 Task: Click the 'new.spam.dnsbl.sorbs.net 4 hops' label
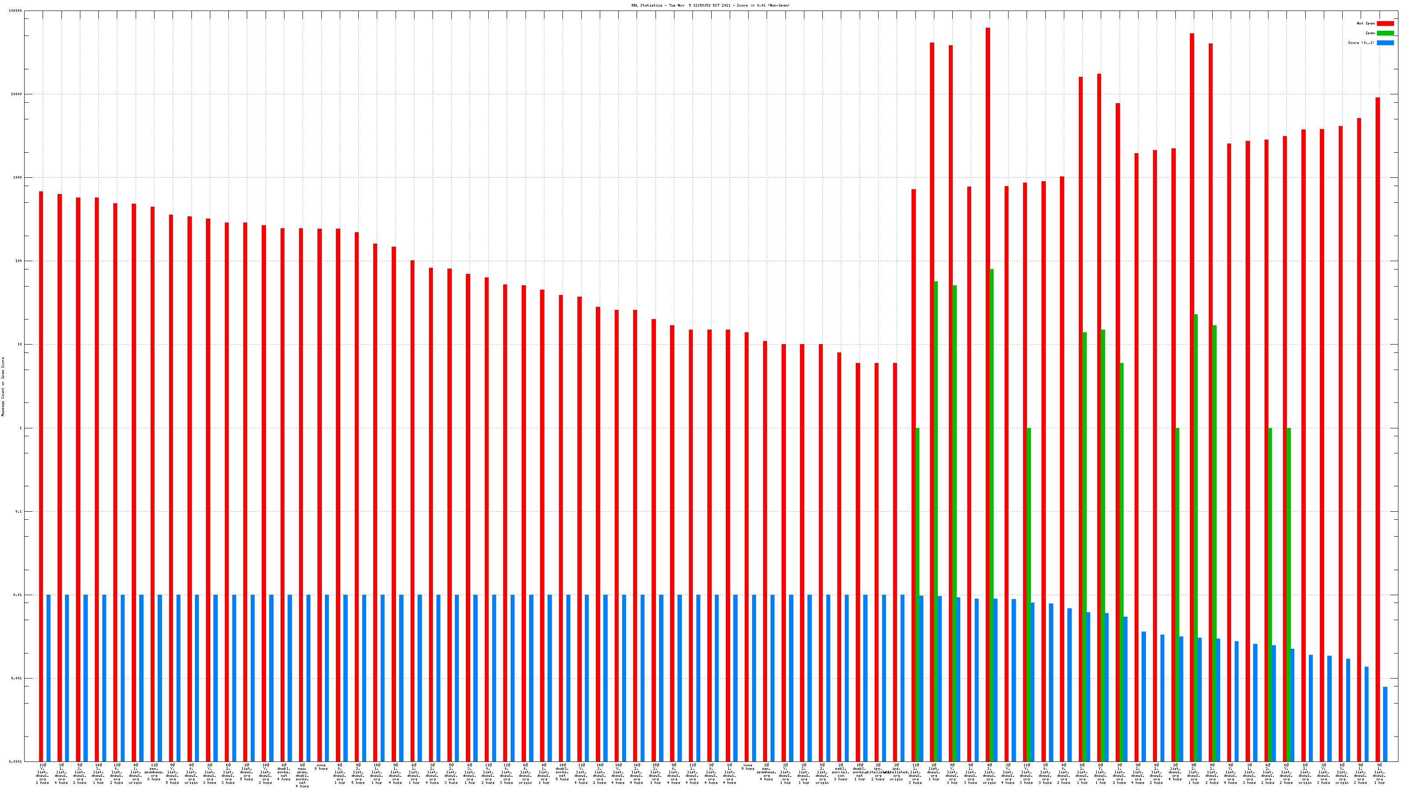tap(302, 775)
